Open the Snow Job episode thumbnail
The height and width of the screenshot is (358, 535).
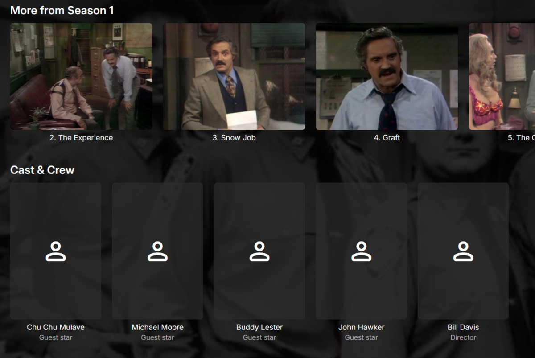pos(234,76)
